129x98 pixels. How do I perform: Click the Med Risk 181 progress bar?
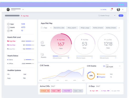tap(30, 45)
